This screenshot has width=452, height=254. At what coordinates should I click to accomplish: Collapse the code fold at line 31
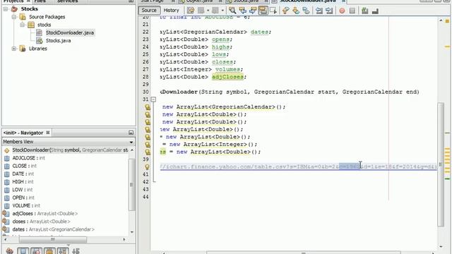tap(154, 99)
